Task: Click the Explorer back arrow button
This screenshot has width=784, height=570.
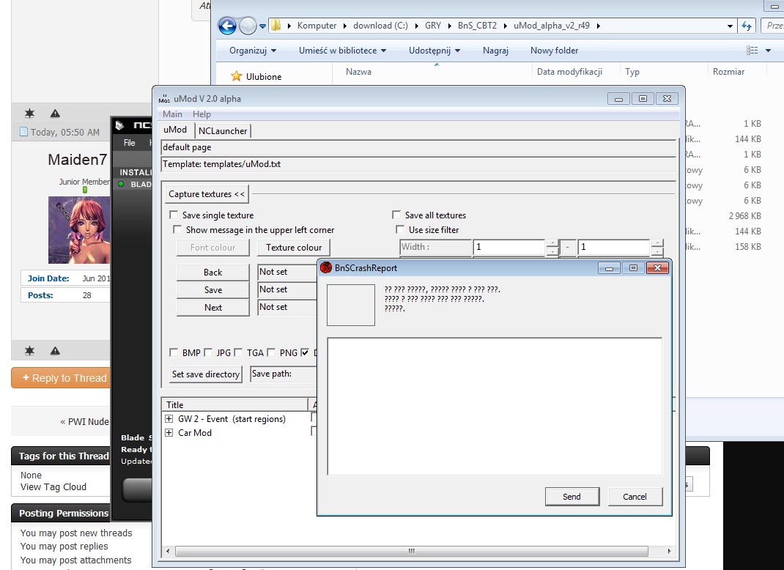Action: tap(228, 26)
